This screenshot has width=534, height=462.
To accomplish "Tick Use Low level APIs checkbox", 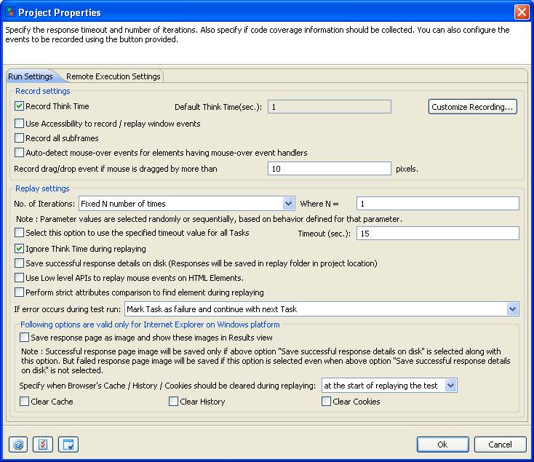I will pos(20,278).
